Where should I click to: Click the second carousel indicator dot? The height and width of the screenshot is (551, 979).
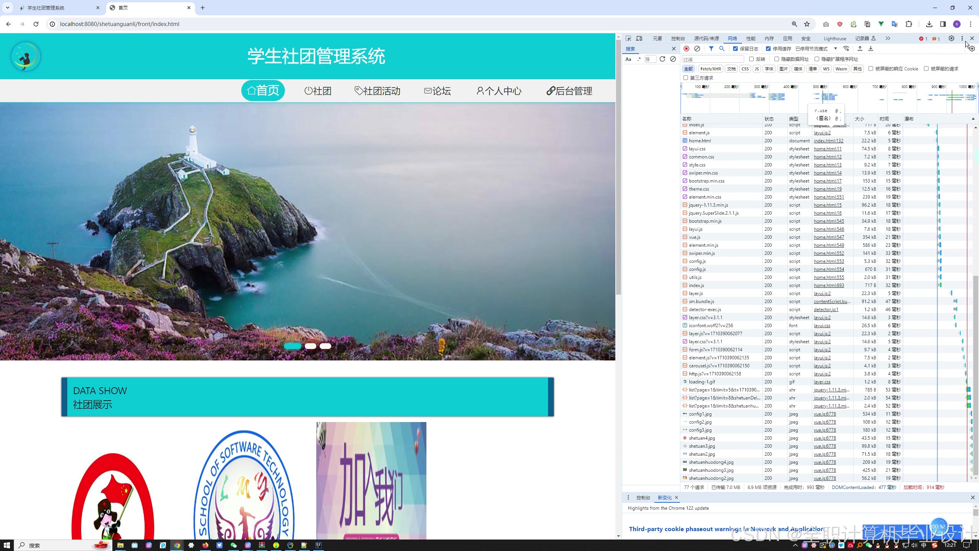[310, 346]
